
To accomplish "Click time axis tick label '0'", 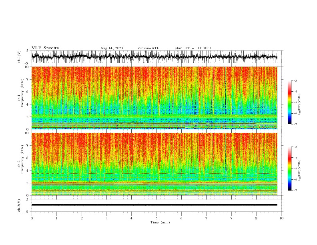I will 32,218.
